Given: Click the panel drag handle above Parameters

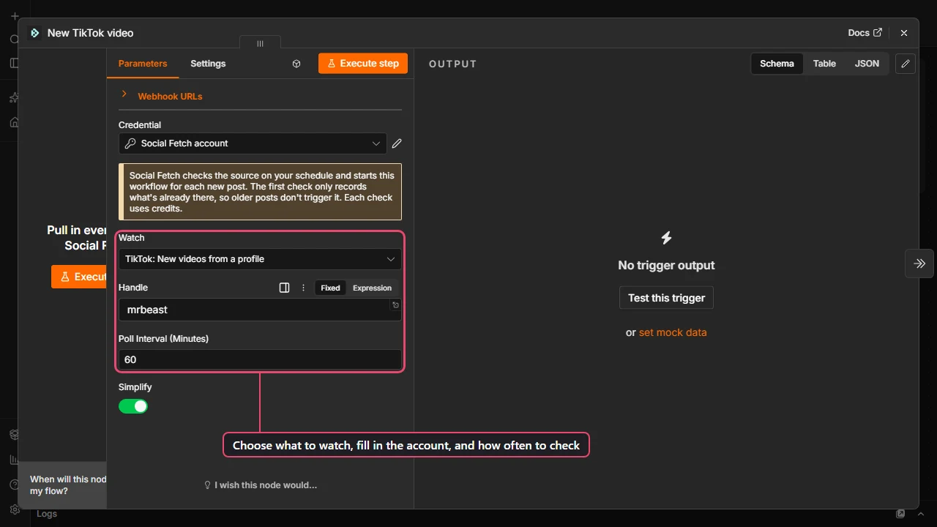Looking at the screenshot, I should [260, 43].
